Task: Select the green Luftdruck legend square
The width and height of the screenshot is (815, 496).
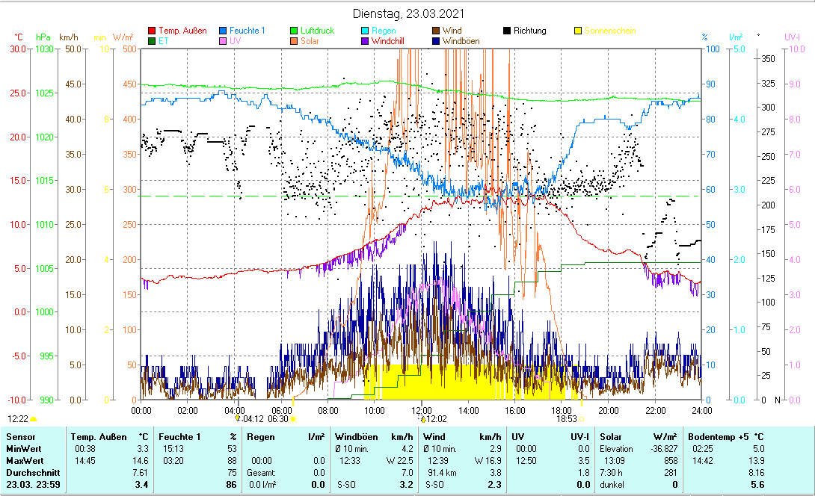Action: pos(294,31)
